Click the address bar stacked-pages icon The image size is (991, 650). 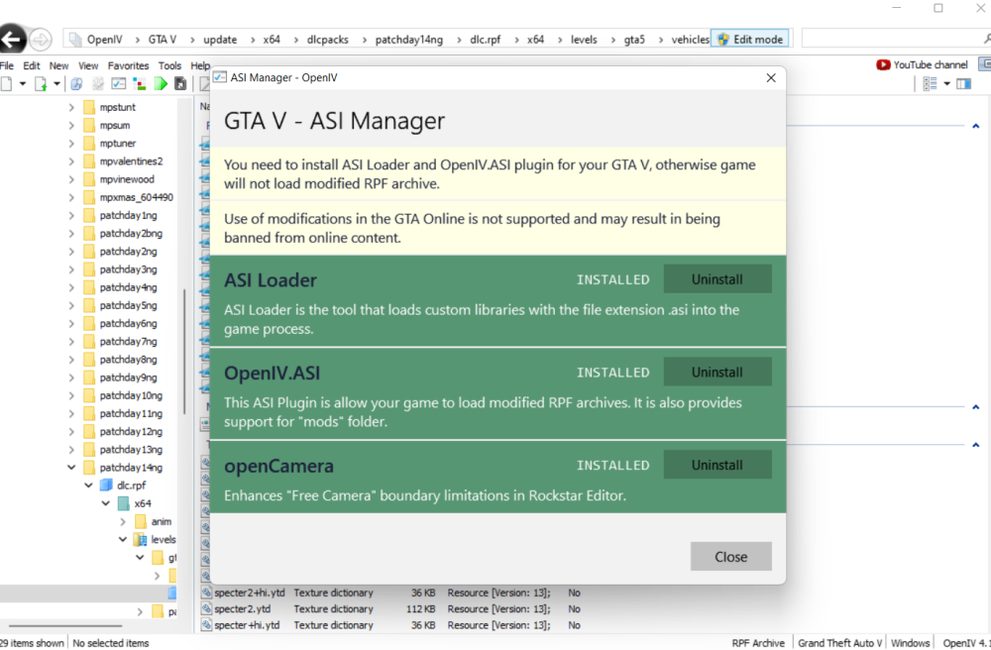coord(75,40)
